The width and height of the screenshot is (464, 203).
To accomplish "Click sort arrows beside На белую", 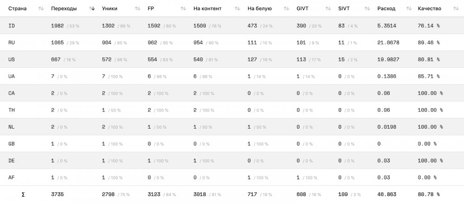I will coord(286,9).
